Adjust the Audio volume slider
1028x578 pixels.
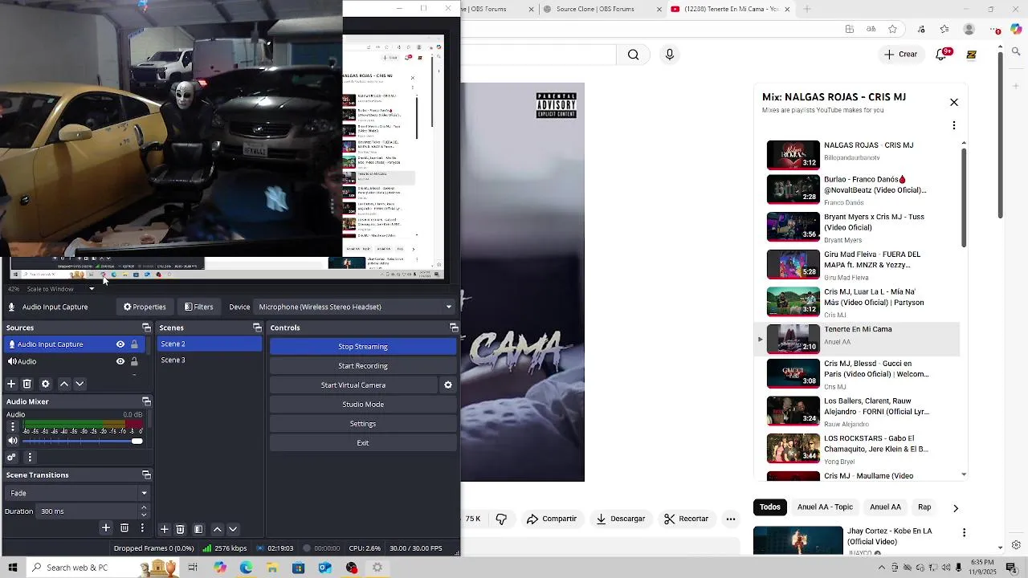point(83,441)
